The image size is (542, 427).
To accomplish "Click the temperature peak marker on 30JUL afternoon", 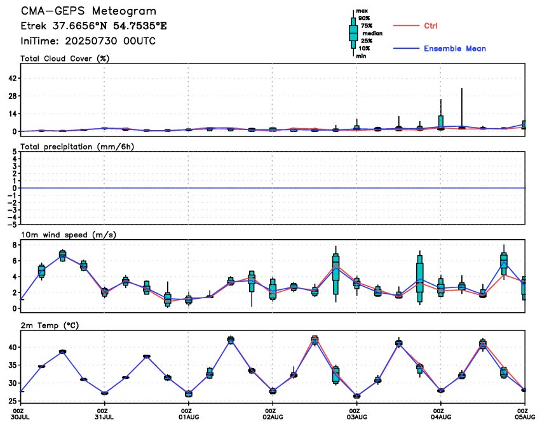I will 62,351.
